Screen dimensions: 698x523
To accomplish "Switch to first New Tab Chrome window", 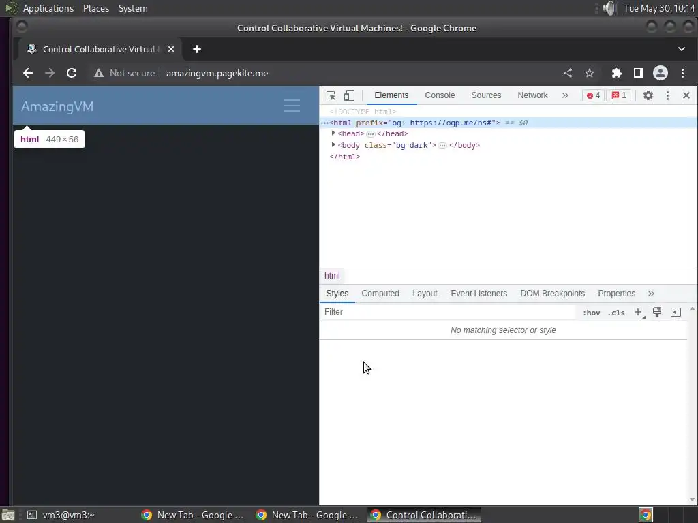I will [193, 515].
